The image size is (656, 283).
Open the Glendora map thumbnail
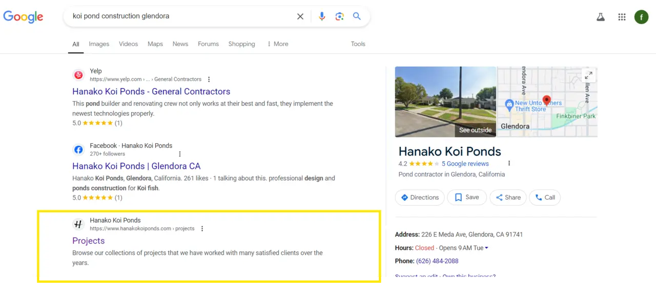(547, 102)
